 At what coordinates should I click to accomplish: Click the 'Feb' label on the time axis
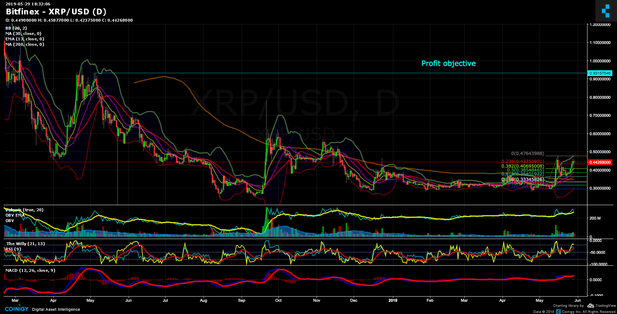[x=430, y=300]
